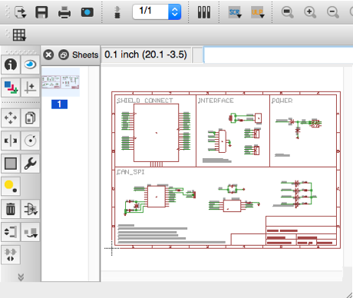Save the schematic with the floppy disk icon
353x298 pixels.
[x=41, y=12]
